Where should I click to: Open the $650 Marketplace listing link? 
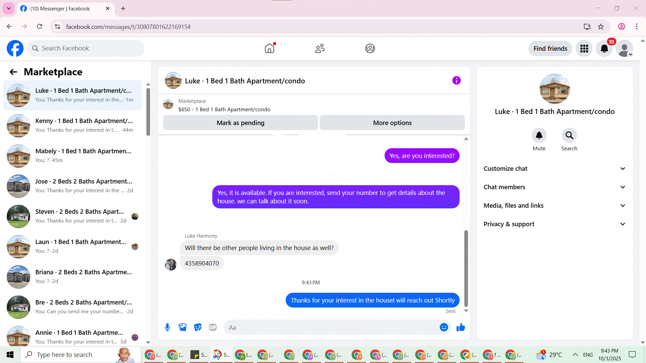coord(224,110)
